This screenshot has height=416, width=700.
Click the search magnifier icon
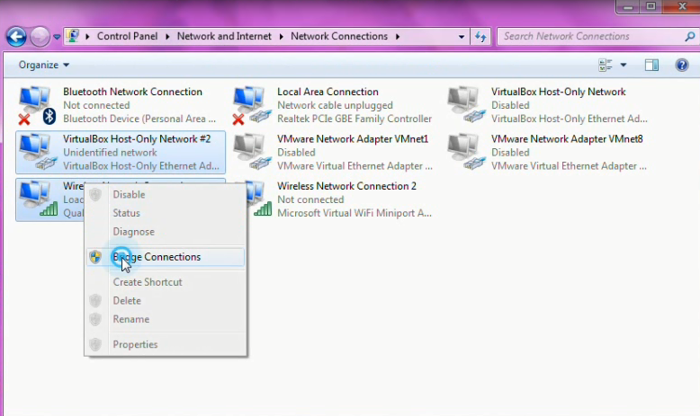click(690, 37)
